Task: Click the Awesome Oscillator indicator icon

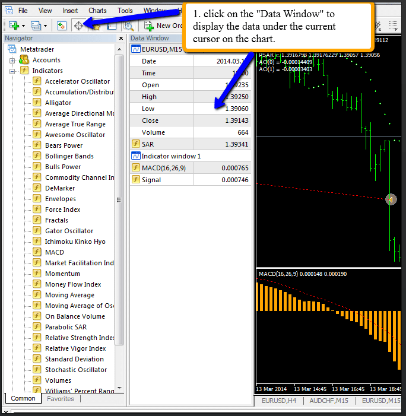Action: pyautogui.click(x=37, y=134)
